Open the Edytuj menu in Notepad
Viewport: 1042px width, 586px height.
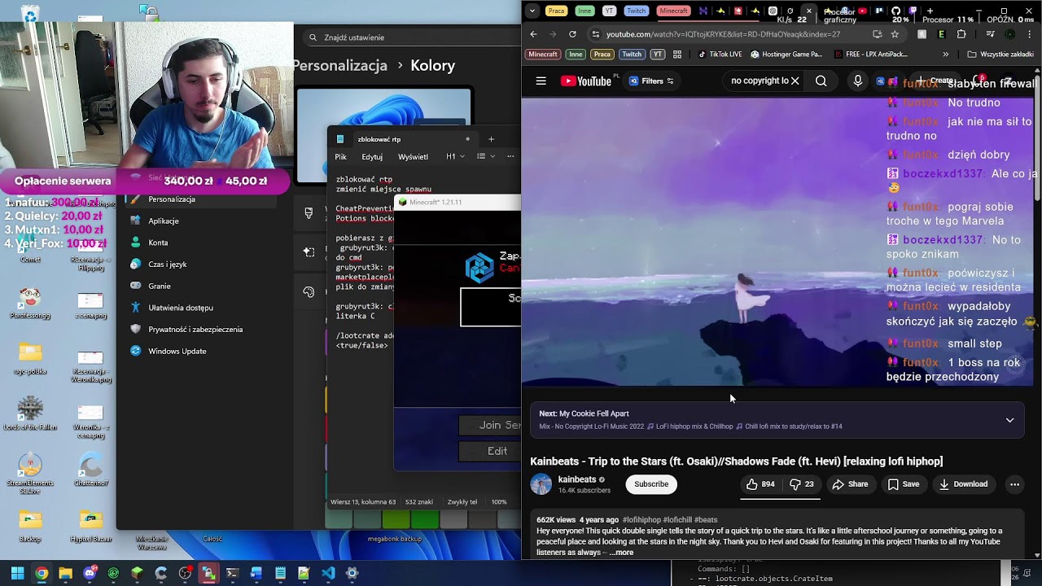coord(372,156)
